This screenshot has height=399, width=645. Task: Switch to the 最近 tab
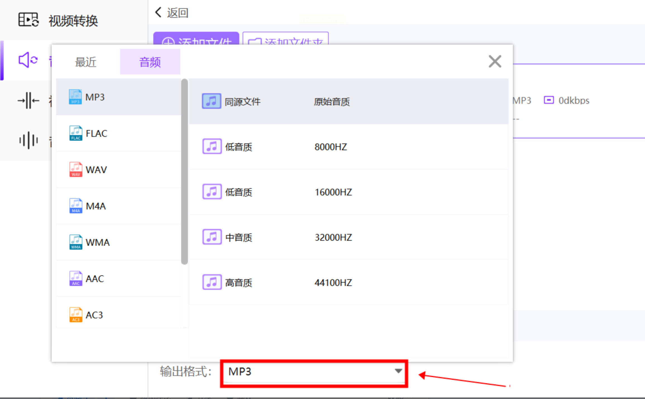[x=86, y=62]
